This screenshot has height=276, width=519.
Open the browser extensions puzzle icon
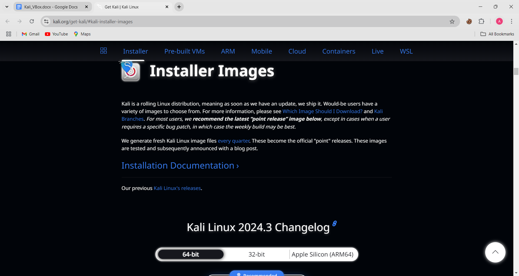tap(482, 21)
